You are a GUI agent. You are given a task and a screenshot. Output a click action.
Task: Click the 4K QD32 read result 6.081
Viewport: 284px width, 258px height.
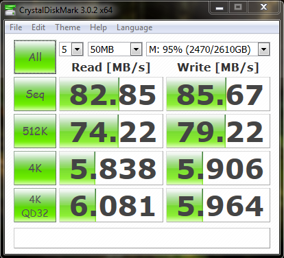tap(111, 205)
